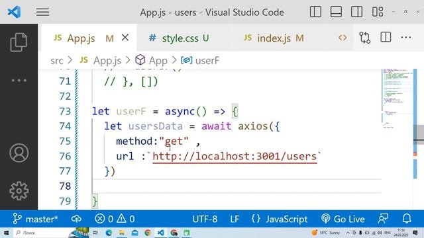The height and width of the screenshot is (238, 424).
Task: Open the Explorer view in the activity bar
Action: 19,42
